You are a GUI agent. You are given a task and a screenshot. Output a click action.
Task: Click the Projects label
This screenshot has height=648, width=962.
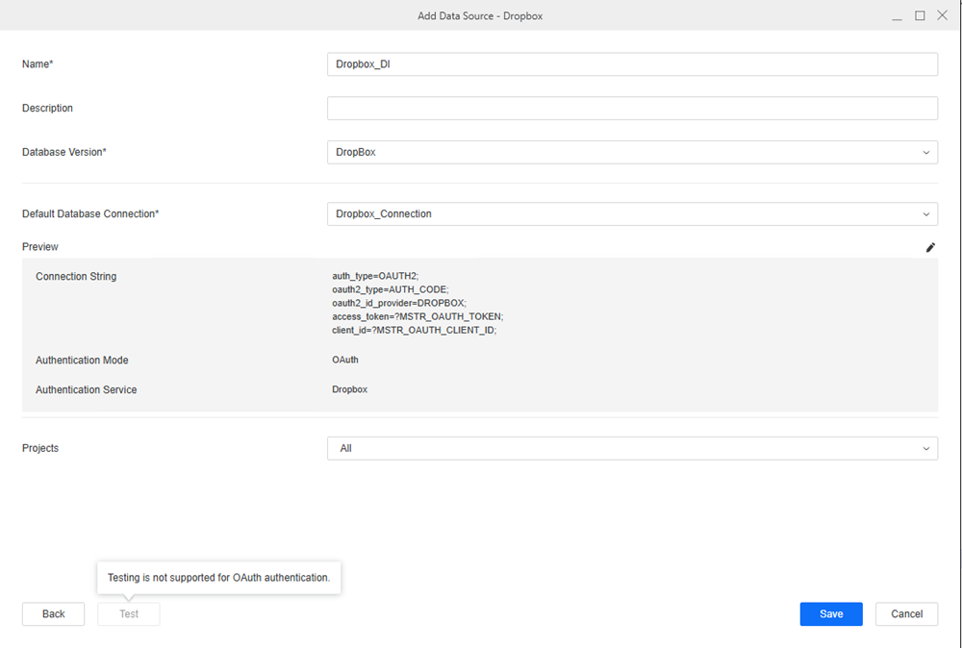(40, 448)
